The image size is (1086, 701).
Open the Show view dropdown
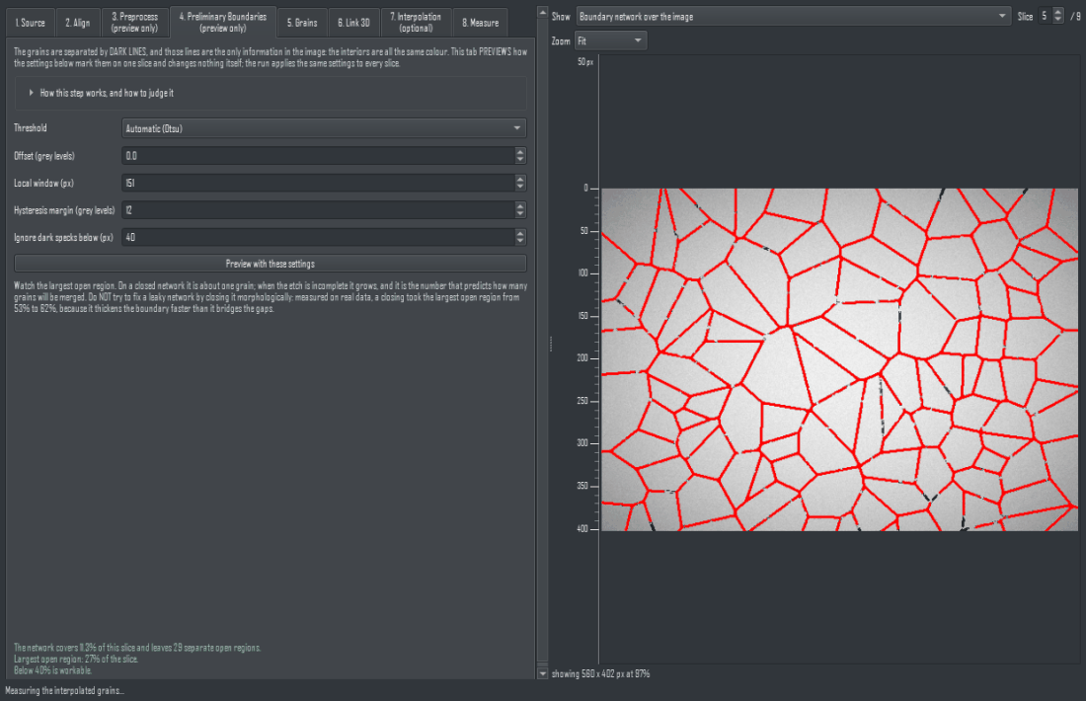click(794, 17)
